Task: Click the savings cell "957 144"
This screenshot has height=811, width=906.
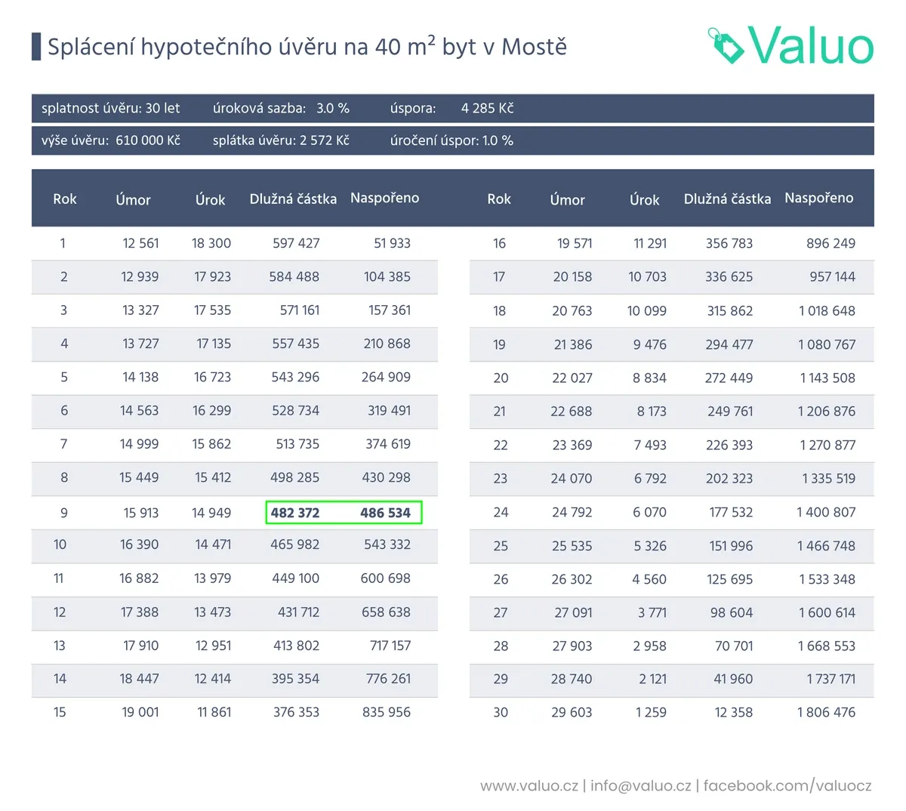Action: tap(833, 276)
